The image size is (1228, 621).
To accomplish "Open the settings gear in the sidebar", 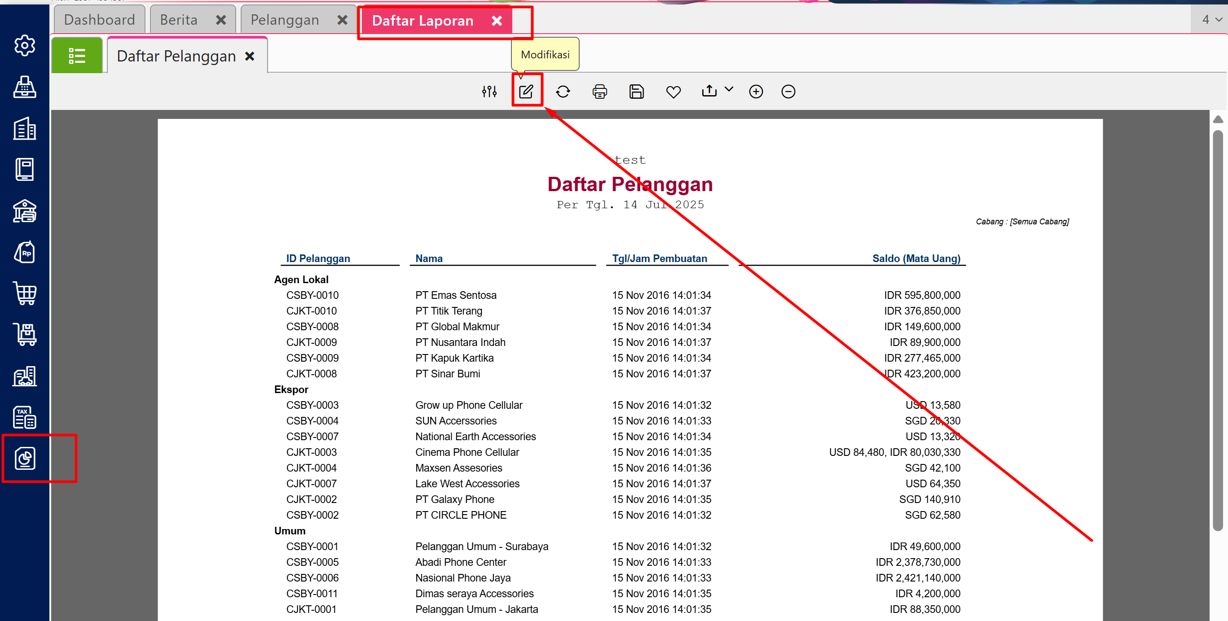I will point(25,45).
